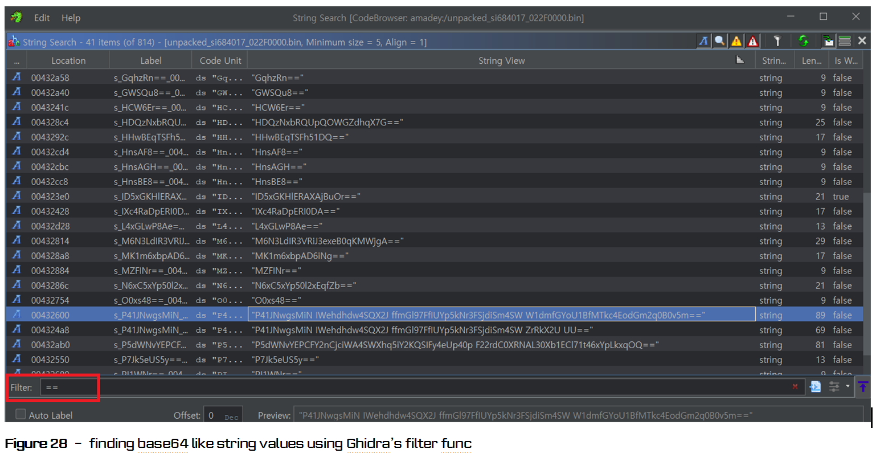
Task: Select the "P7Jk5eUS5y==" string
Action: tap(285, 360)
